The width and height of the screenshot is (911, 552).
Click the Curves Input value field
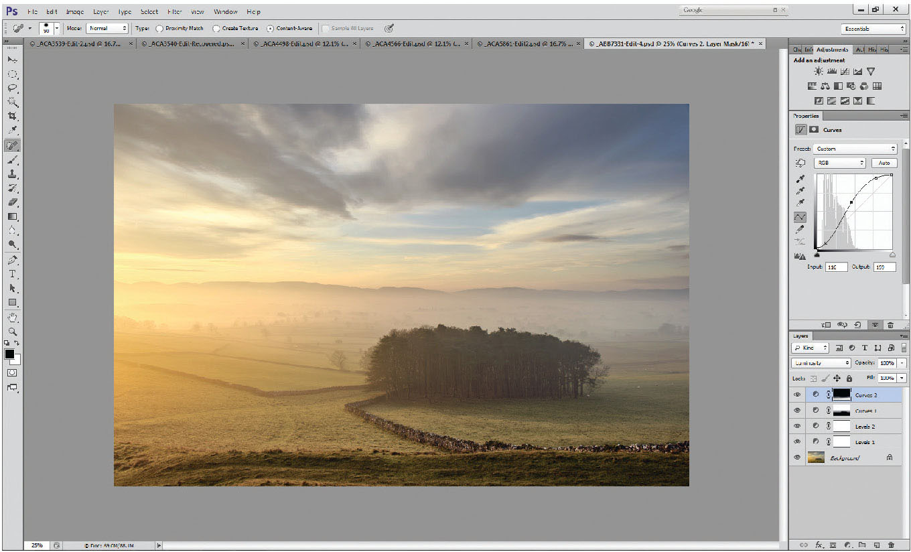(x=837, y=267)
